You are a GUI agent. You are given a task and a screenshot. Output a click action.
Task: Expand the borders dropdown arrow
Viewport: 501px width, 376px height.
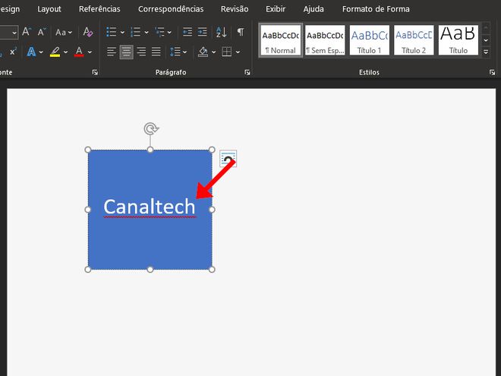(238, 52)
